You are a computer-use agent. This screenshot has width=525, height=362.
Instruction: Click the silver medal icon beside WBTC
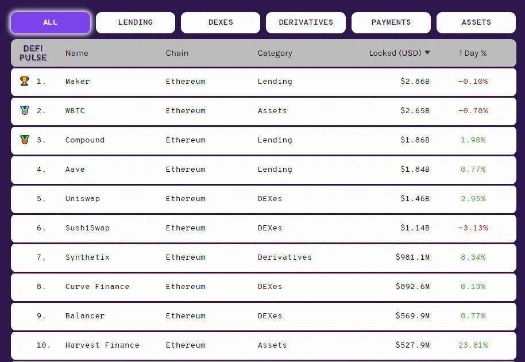tap(25, 110)
